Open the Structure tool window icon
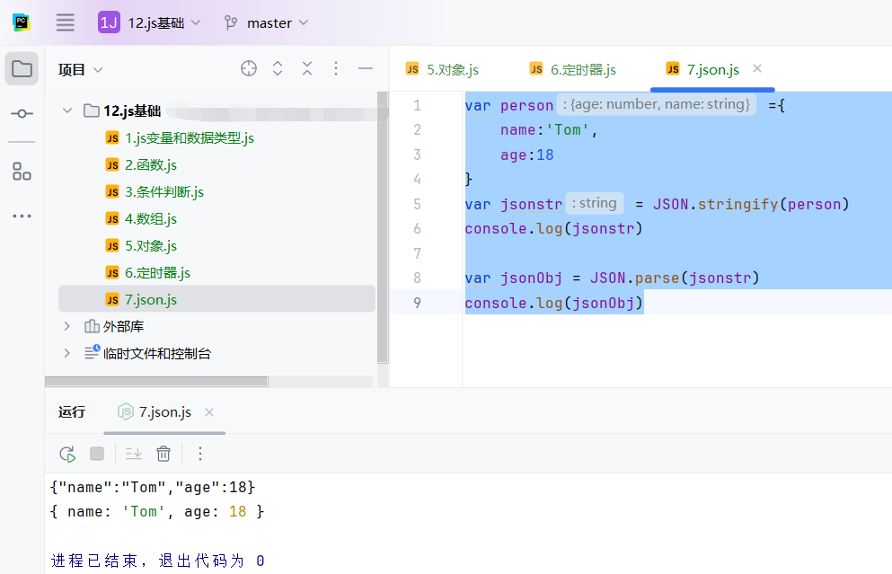The height and width of the screenshot is (574, 892). [x=22, y=172]
